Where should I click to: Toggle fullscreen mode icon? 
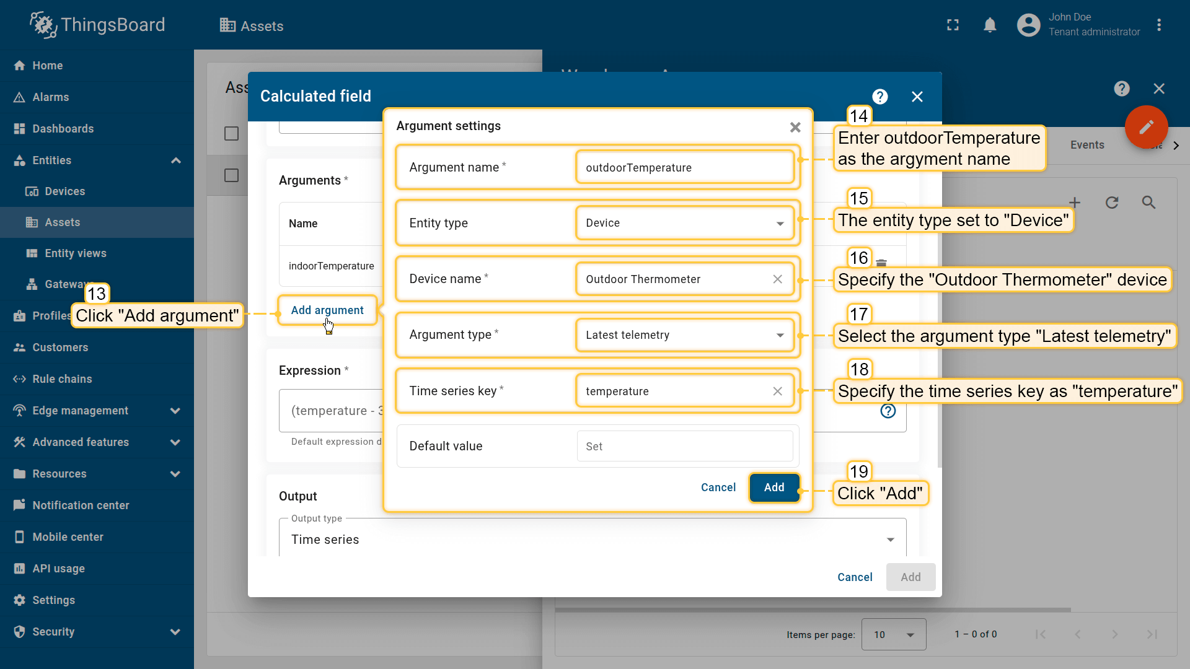[953, 25]
